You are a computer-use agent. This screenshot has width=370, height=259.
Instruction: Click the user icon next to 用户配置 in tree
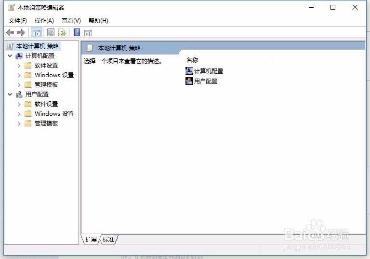click(x=19, y=95)
